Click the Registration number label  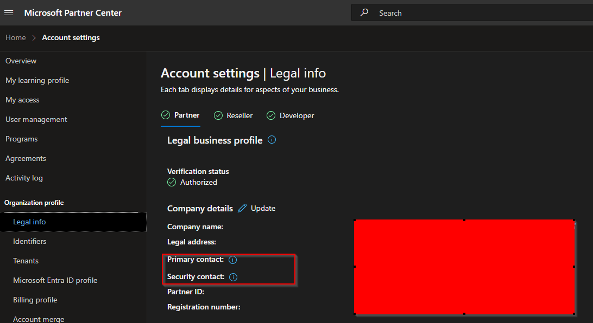click(x=204, y=307)
